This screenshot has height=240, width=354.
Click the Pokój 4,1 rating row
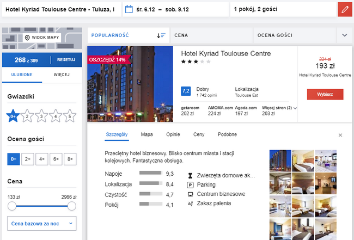pyautogui.click(x=139, y=205)
